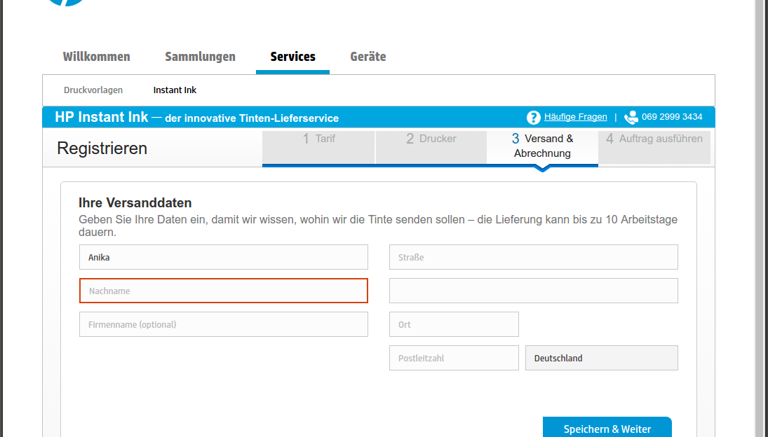768x437 pixels.
Task: Focus the Nachname input field
Action: point(223,291)
